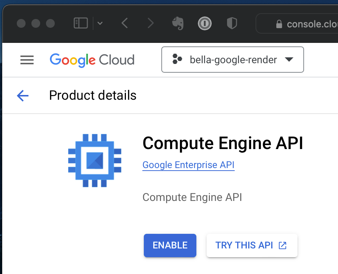Screen dimensions: 338x274
Task: Open the Evernote elephant extension
Action: coord(177,24)
